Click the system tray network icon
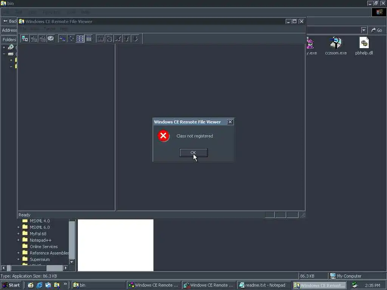The image size is (387, 290). (354, 285)
